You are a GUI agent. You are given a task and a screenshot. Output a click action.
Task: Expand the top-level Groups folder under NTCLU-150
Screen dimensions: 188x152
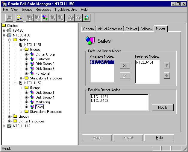9,116
